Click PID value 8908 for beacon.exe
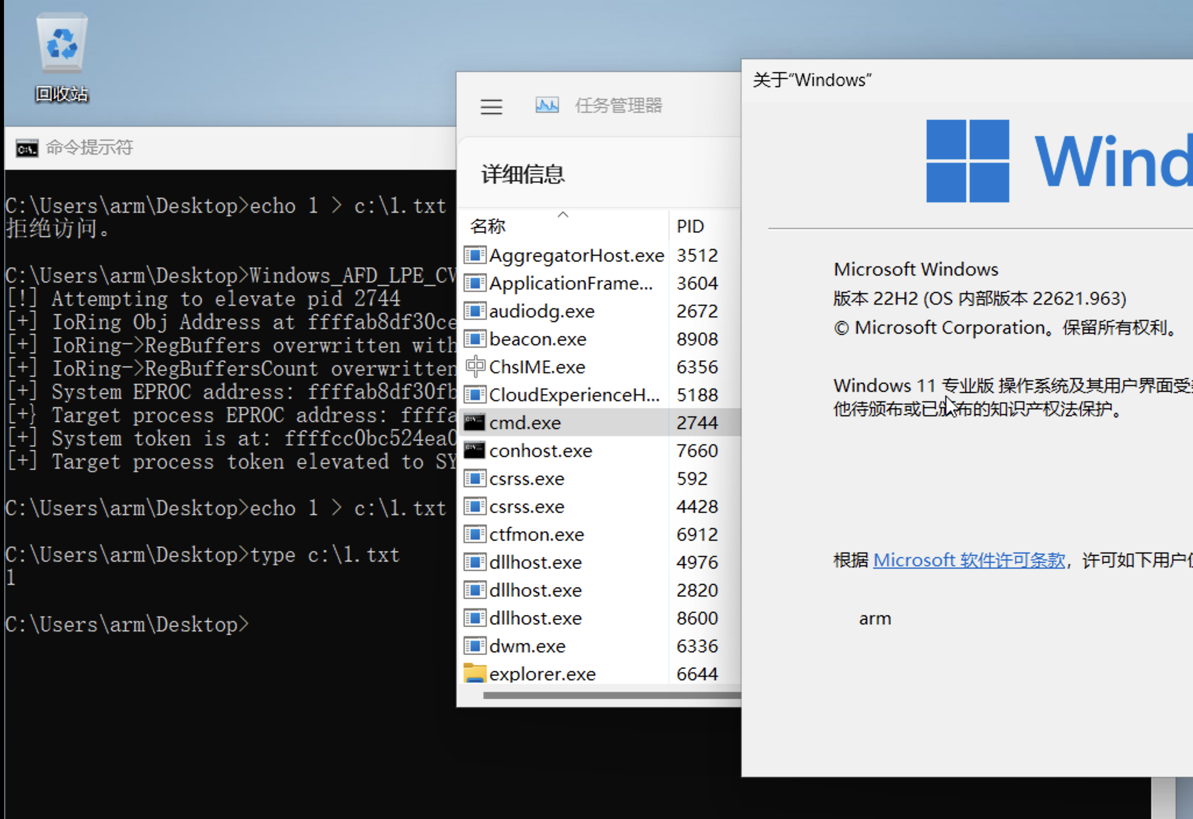Image resolution: width=1193 pixels, height=819 pixels. click(x=697, y=339)
